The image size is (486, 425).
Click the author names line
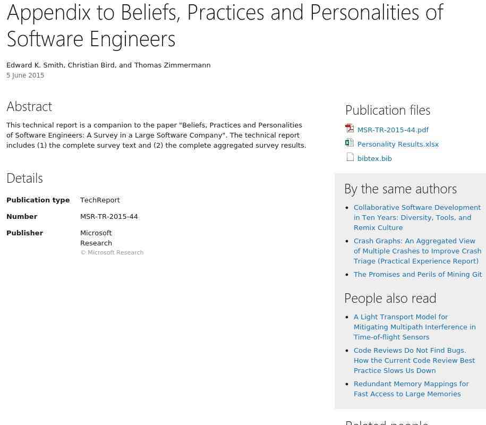click(x=108, y=65)
